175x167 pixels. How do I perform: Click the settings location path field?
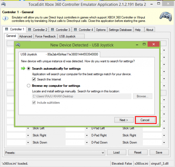click(82, 96)
